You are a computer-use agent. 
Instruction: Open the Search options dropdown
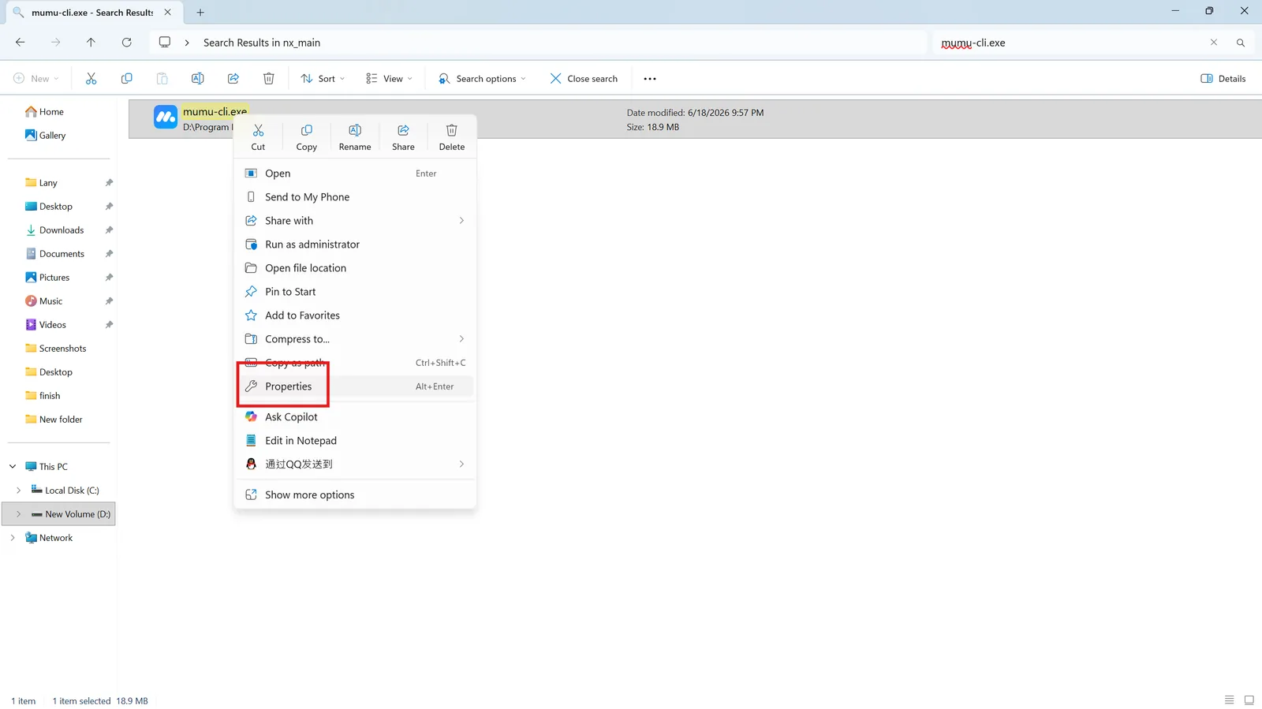(483, 79)
